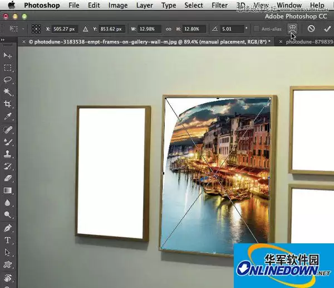
Task: Enable the Anti-alias checkbox
Action: (x=257, y=28)
